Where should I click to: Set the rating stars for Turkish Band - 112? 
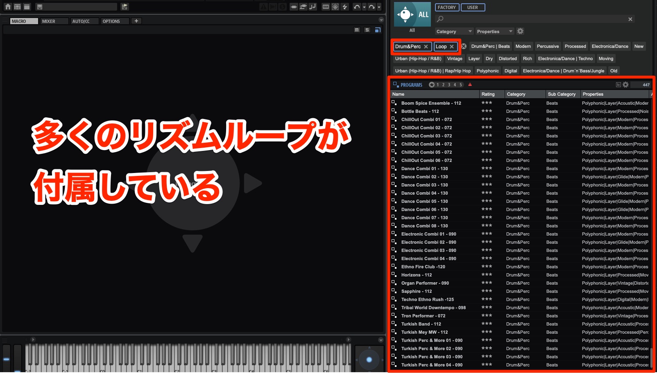[x=487, y=324]
